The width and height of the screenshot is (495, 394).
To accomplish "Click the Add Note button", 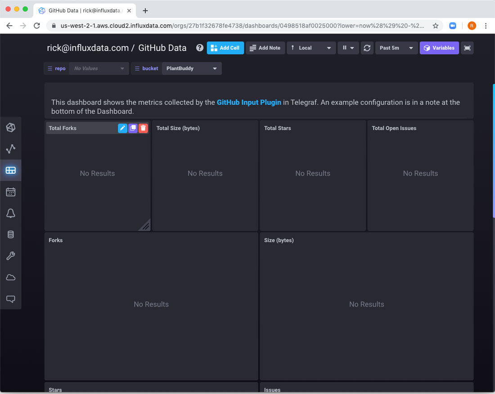I will point(265,48).
